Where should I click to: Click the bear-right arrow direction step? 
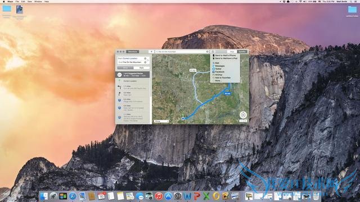(119, 94)
